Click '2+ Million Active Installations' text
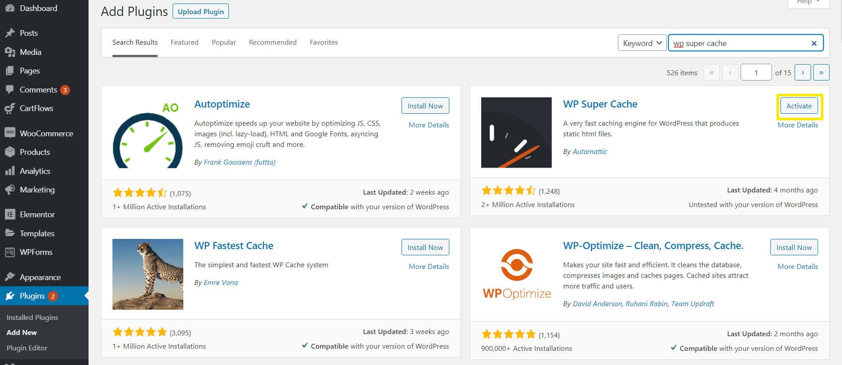The height and width of the screenshot is (365, 842). [x=528, y=205]
